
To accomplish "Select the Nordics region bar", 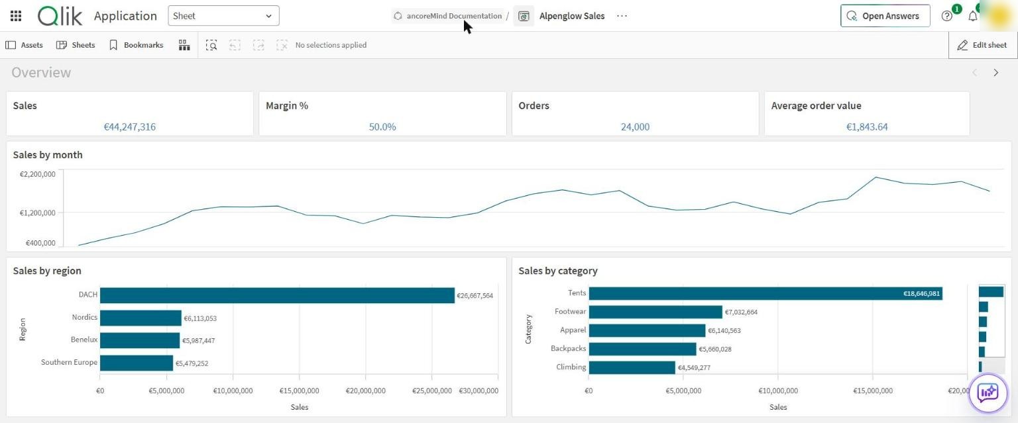I will [x=141, y=318].
